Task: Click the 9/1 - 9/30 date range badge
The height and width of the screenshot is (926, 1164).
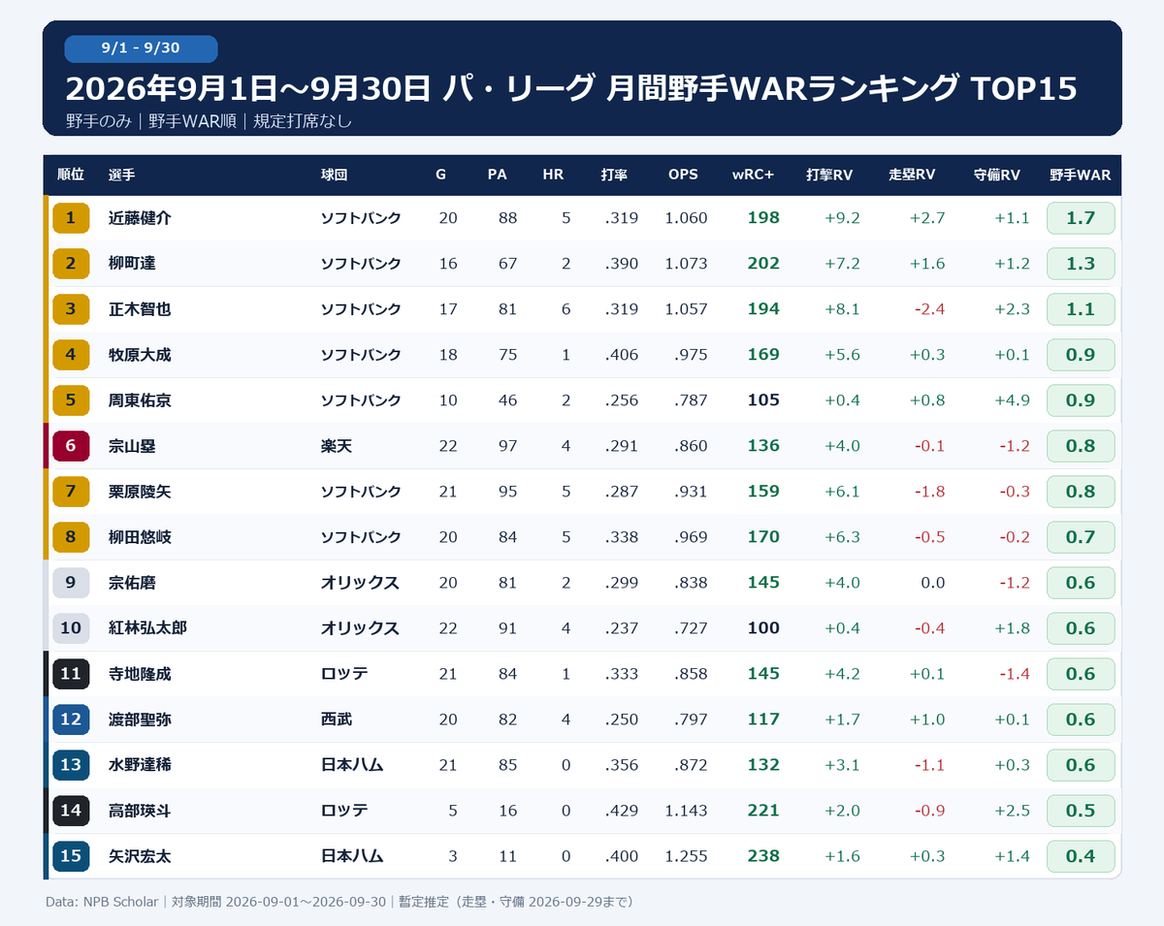Action: (x=141, y=48)
